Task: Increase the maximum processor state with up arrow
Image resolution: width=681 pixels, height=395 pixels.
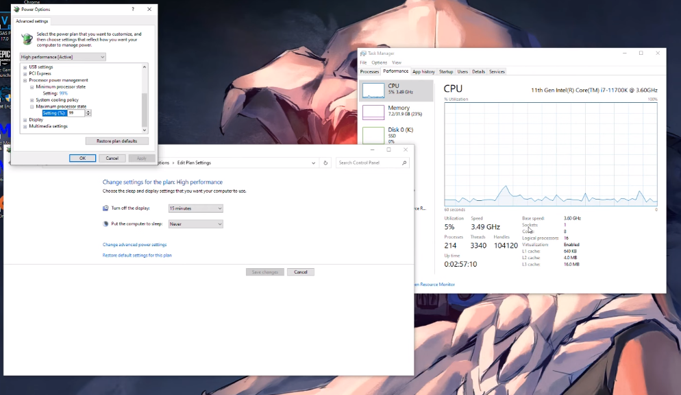Action: coord(88,112)
